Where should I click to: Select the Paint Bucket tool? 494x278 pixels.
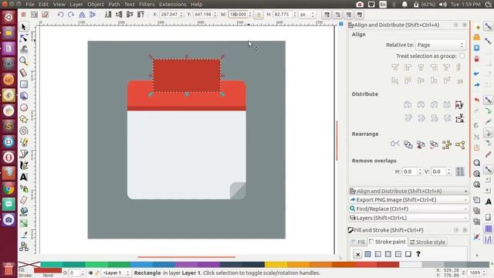pos(24,212)
